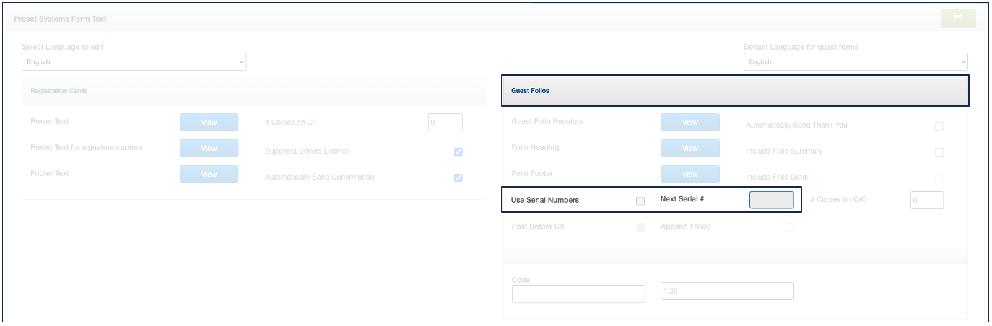Viewport: 992px width, 326px height.
Task: Click View for Guest Folio Receipts
Action: tap(689, 123)
